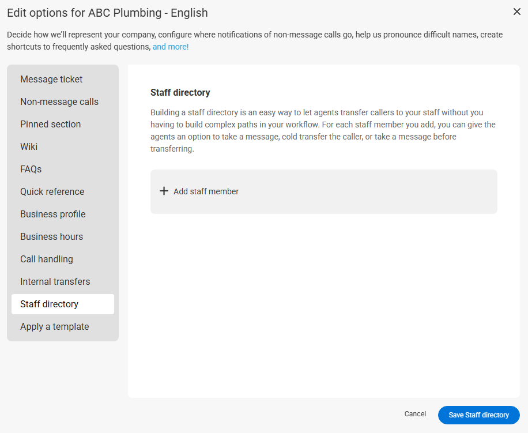Click the "Staff directory" heading in the content panel

180,92
